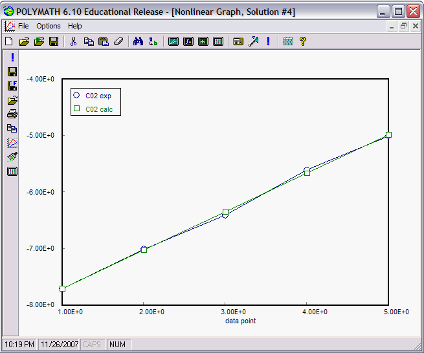Click the graph chart icon in left sidebar
The width and height of the screenshot is (424, 353).
point(12,142)
